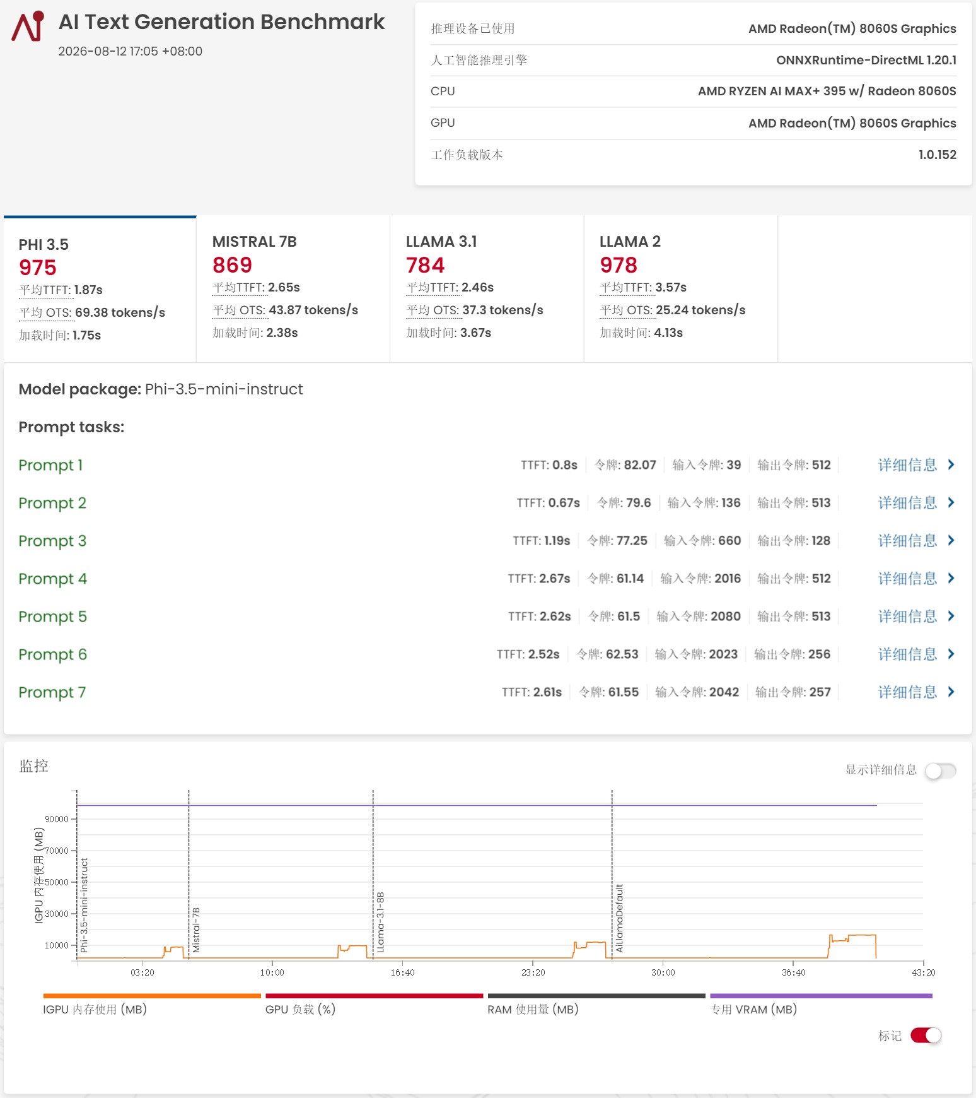Open the Prompt 2 task

pos(52,503)
